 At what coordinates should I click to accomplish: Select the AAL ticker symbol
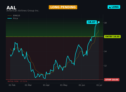(11, 8)
